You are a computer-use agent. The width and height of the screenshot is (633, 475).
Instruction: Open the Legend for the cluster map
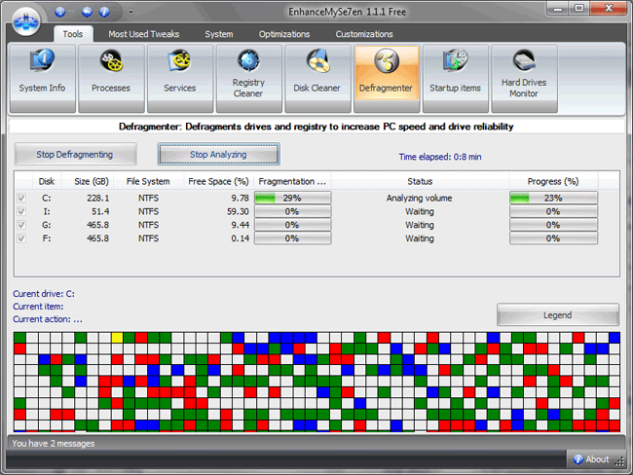[557, 315]
